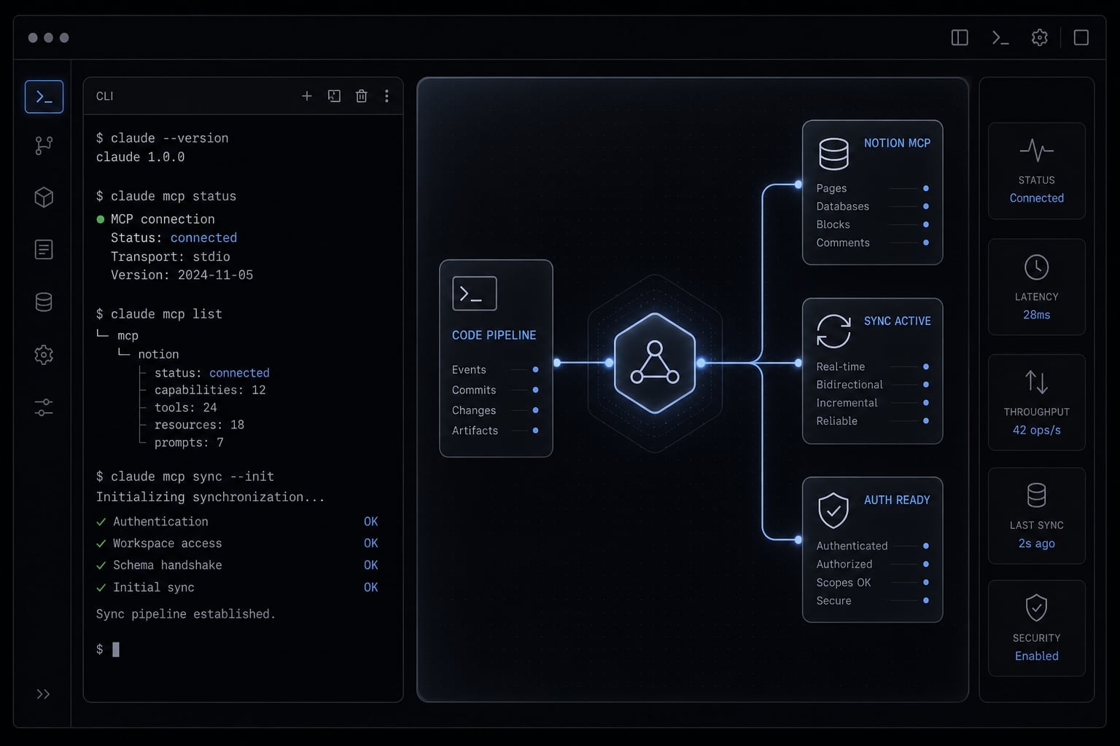Click the 28ms latency value
Viewport: 1120px width, 746px height.
tap(1036, 315)
